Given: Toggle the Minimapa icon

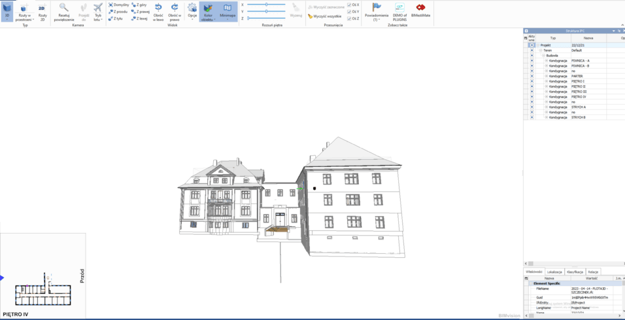Looking at the screenshot, I should pos(228,10).
